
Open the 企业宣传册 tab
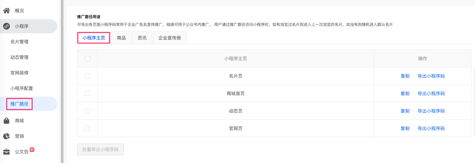point(170,38)
